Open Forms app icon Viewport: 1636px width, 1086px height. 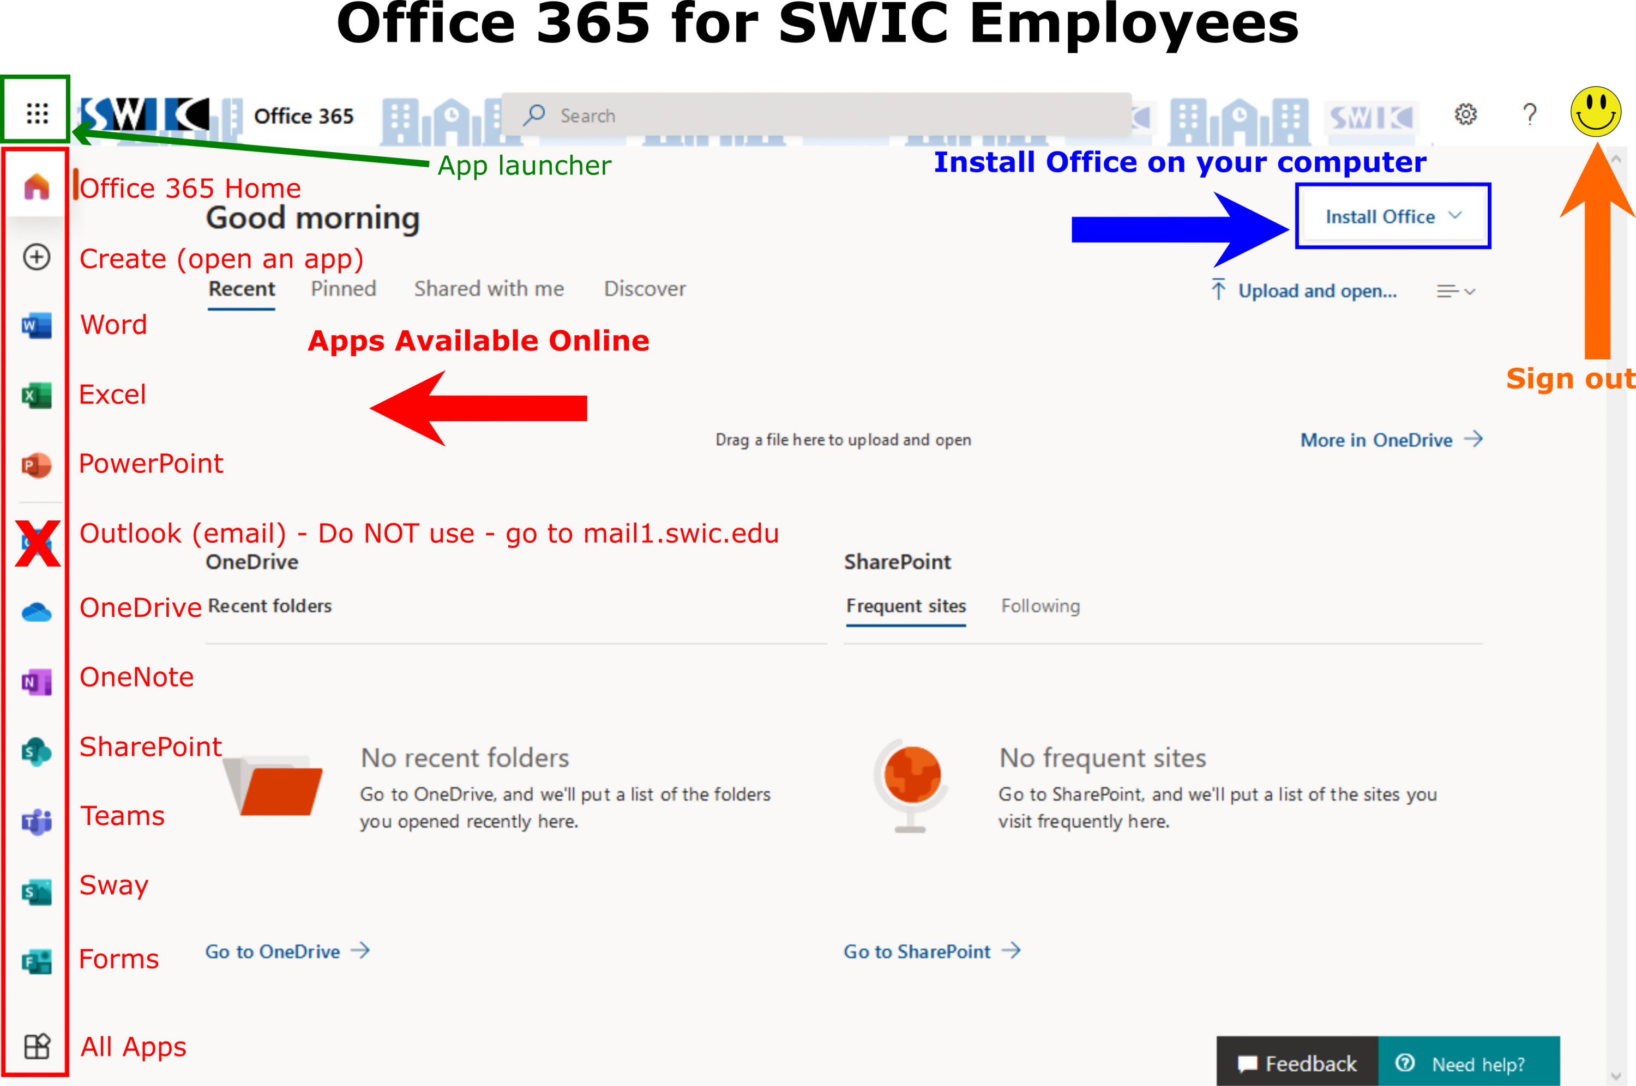click(x=37, y=961)
